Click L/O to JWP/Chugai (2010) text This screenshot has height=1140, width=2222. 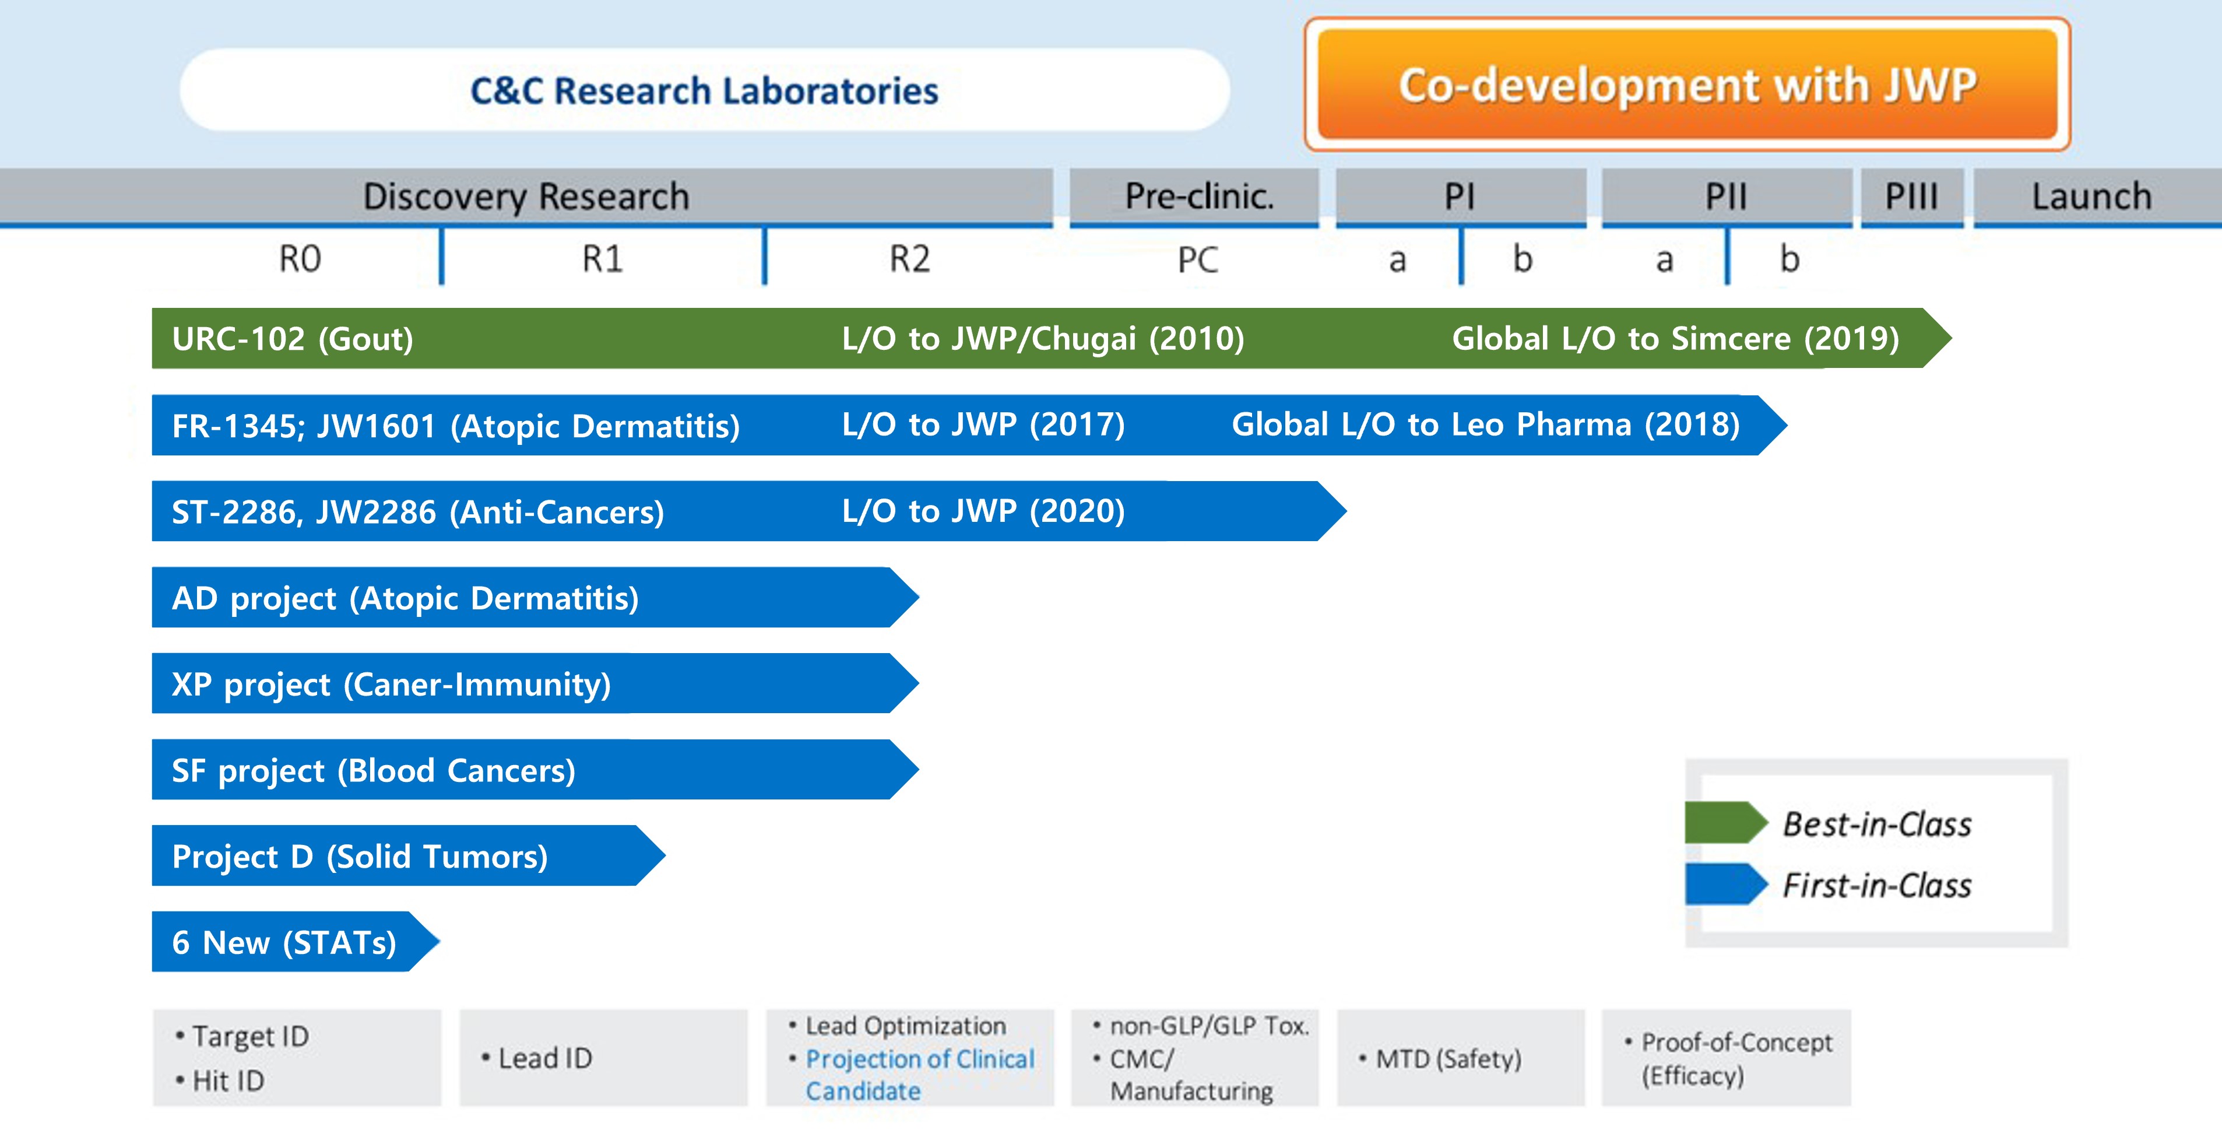[1043, 338]
